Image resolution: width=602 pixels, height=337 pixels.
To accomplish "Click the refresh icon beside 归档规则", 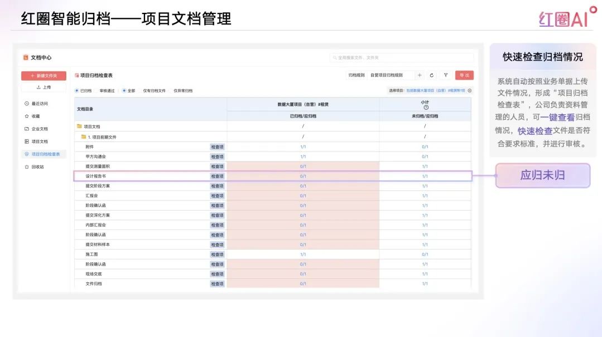I will click(x=432, y=75).
